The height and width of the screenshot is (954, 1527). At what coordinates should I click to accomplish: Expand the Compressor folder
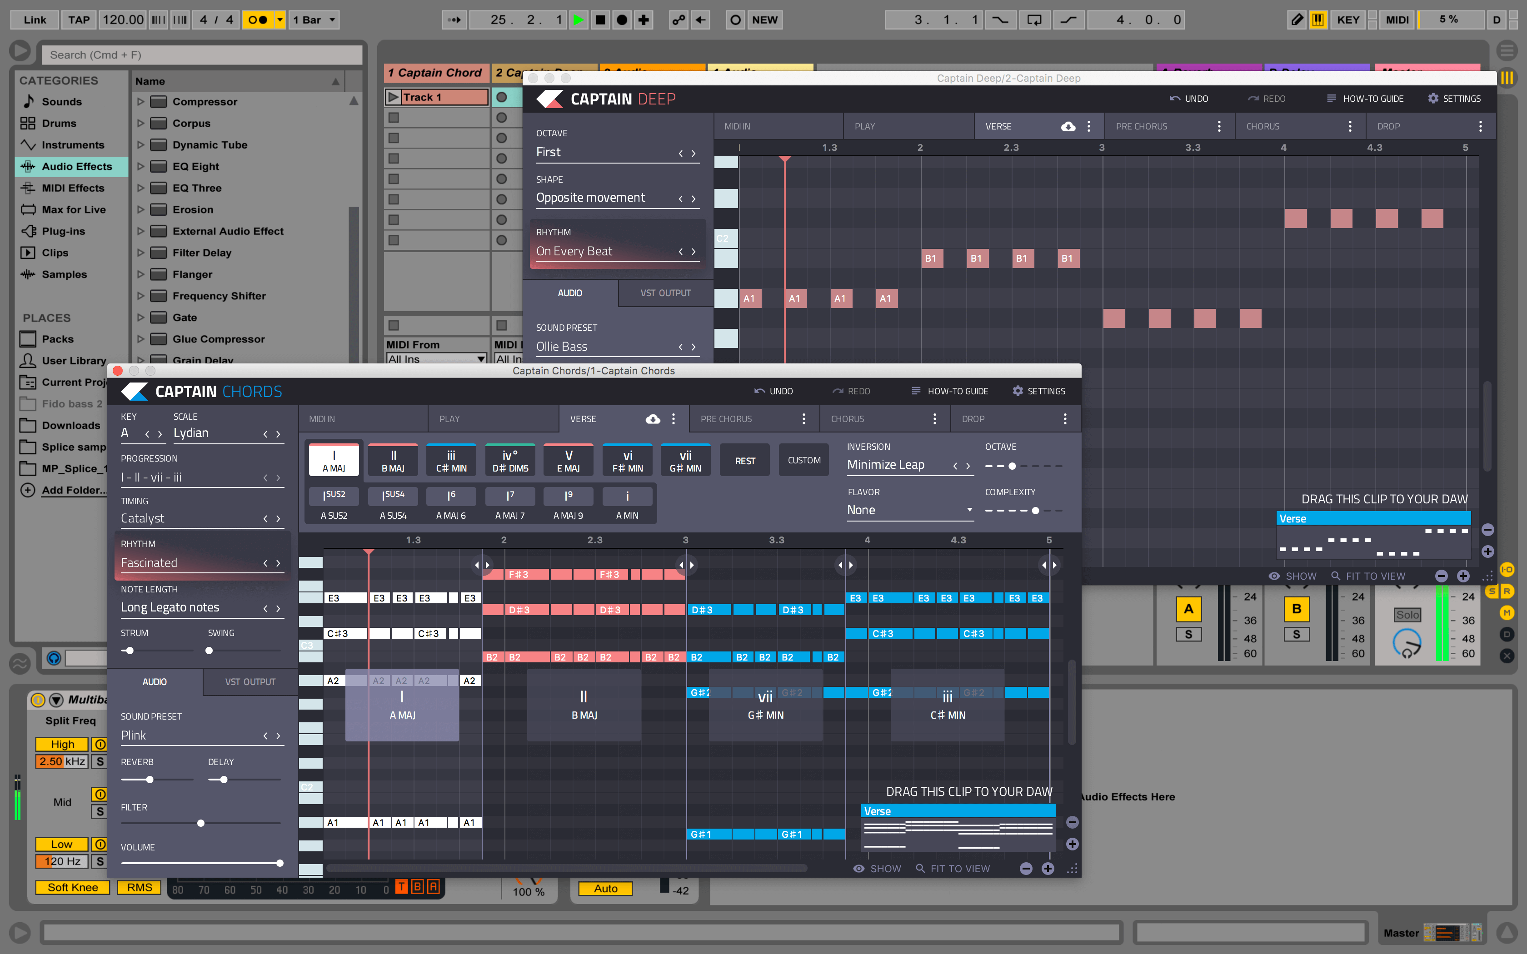click(x=141, y=102)
